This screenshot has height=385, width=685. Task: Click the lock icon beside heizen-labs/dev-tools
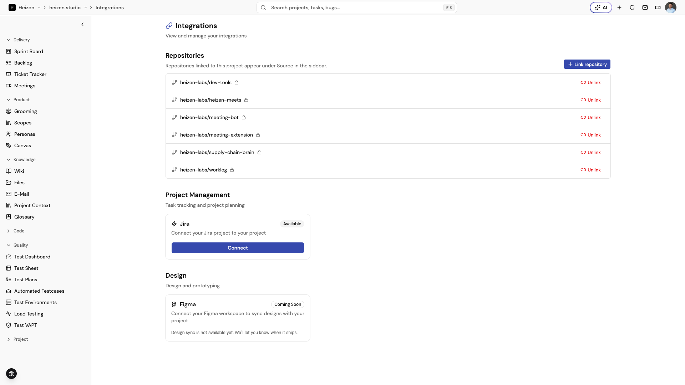(x=237, y=82)
